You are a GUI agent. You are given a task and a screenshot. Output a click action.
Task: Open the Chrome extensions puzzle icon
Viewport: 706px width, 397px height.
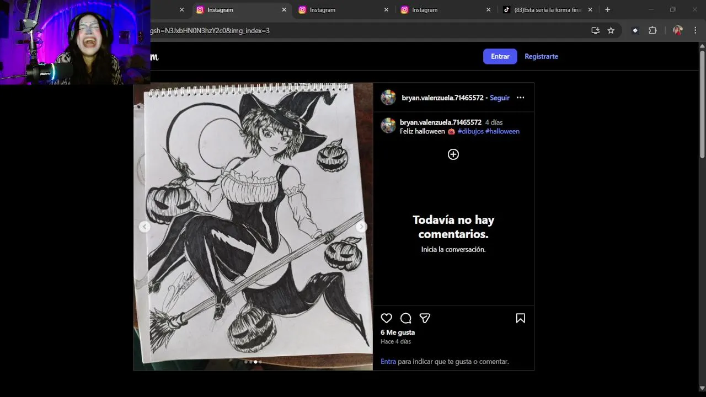coord(652,31)
